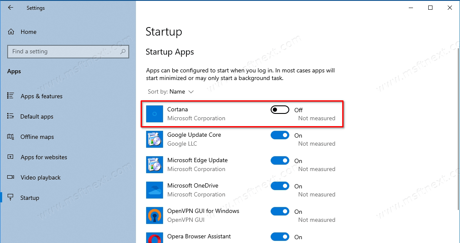Click the Google Update Core icon

(x=155, y=139)
